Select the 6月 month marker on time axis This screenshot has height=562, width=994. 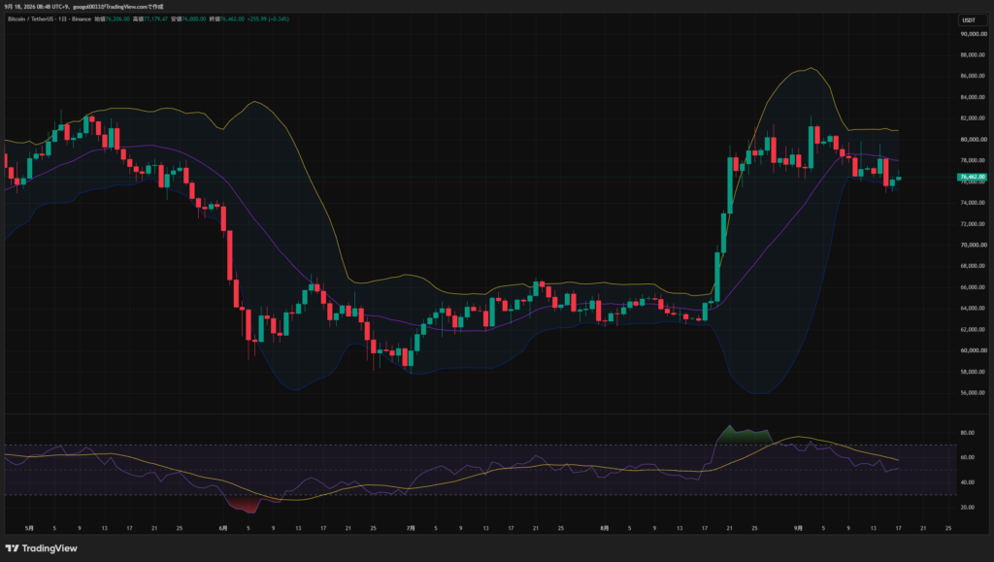click(222, 528)
